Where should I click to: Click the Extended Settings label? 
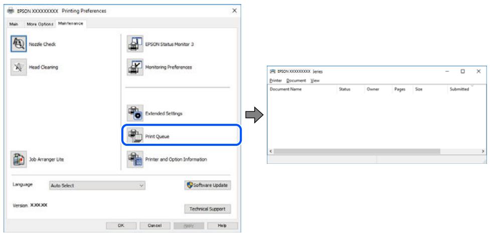[164, 114]
